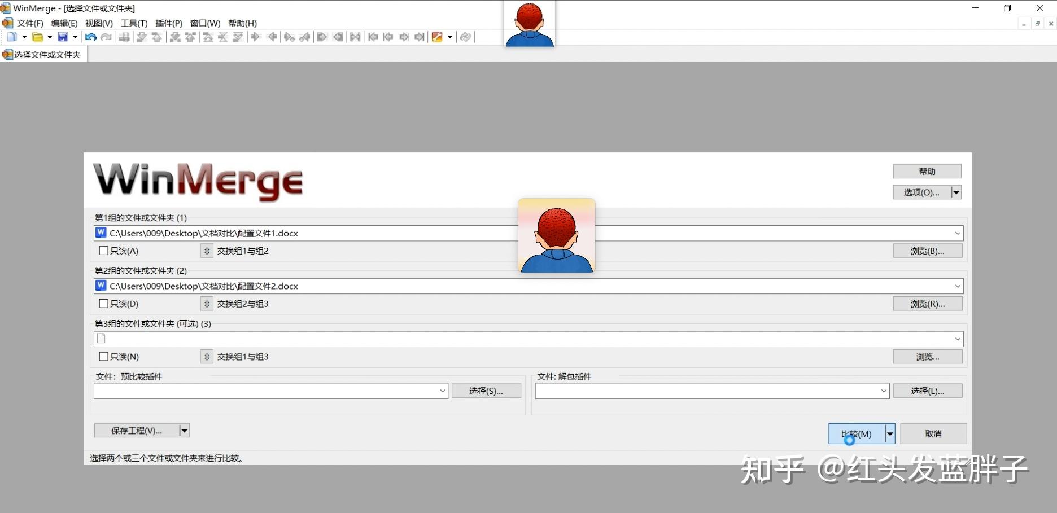Image resolution: width=1057 pixels, height=513 pixels.
Task: Click the 浏览(B)... button
Action: (x=928, y=251)
